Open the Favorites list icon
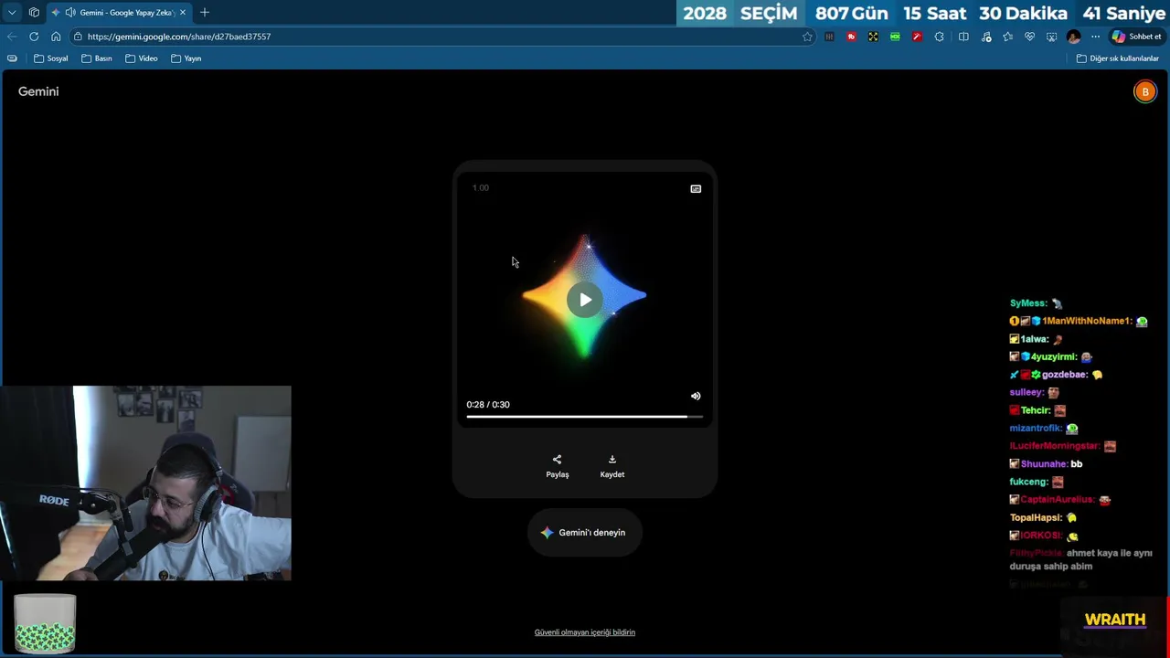This screenshot has width=1170, height=658. (x=1007, y=37)
